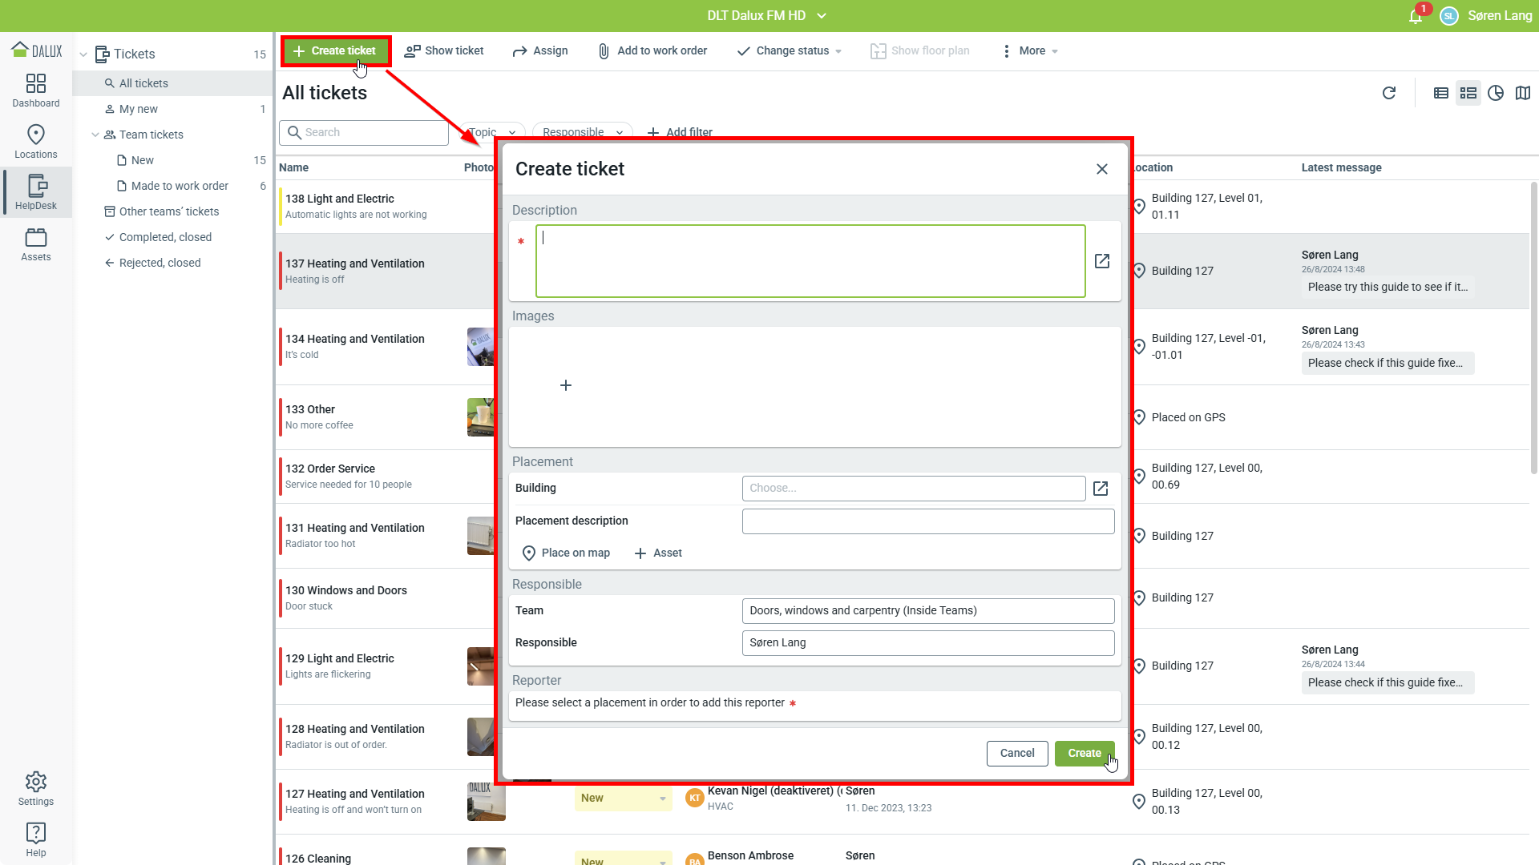Click the Placement description field
The height and width of the screenshot is (865, 1539).
click(927, 521)
